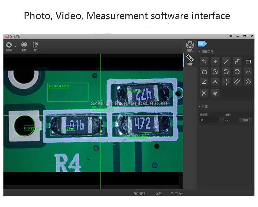This screenshot has width=258, height=207.
Task: Activate the rectangle measurement tool
Action: point(248,62)
